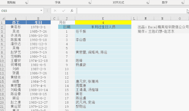Select cell containing 何博桐

[16, 65]
